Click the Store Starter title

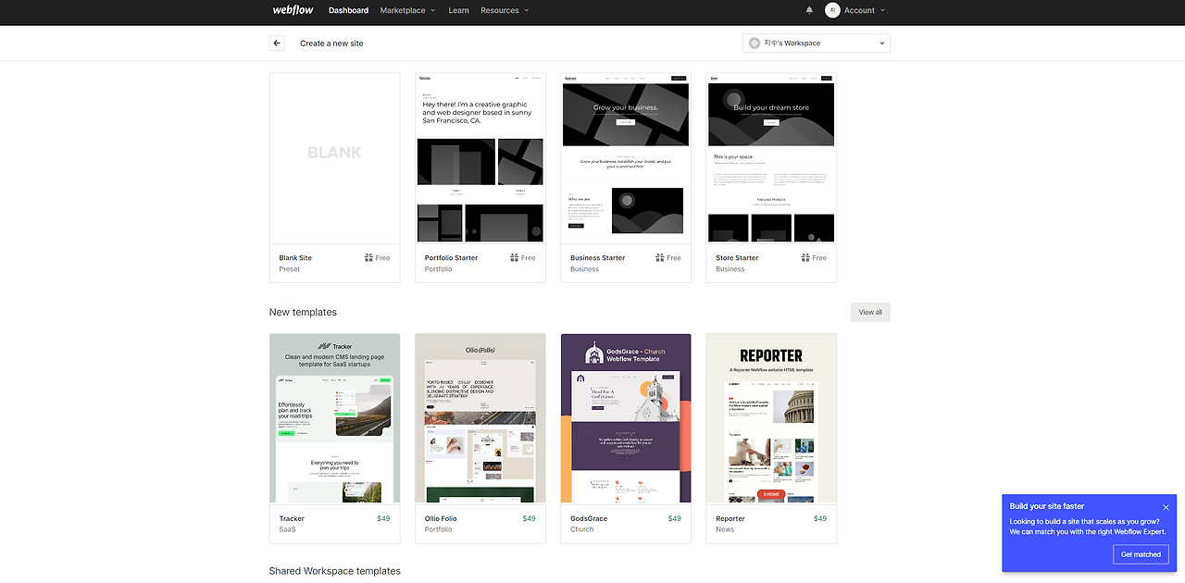pyautogui.click(x=737, y=258)
